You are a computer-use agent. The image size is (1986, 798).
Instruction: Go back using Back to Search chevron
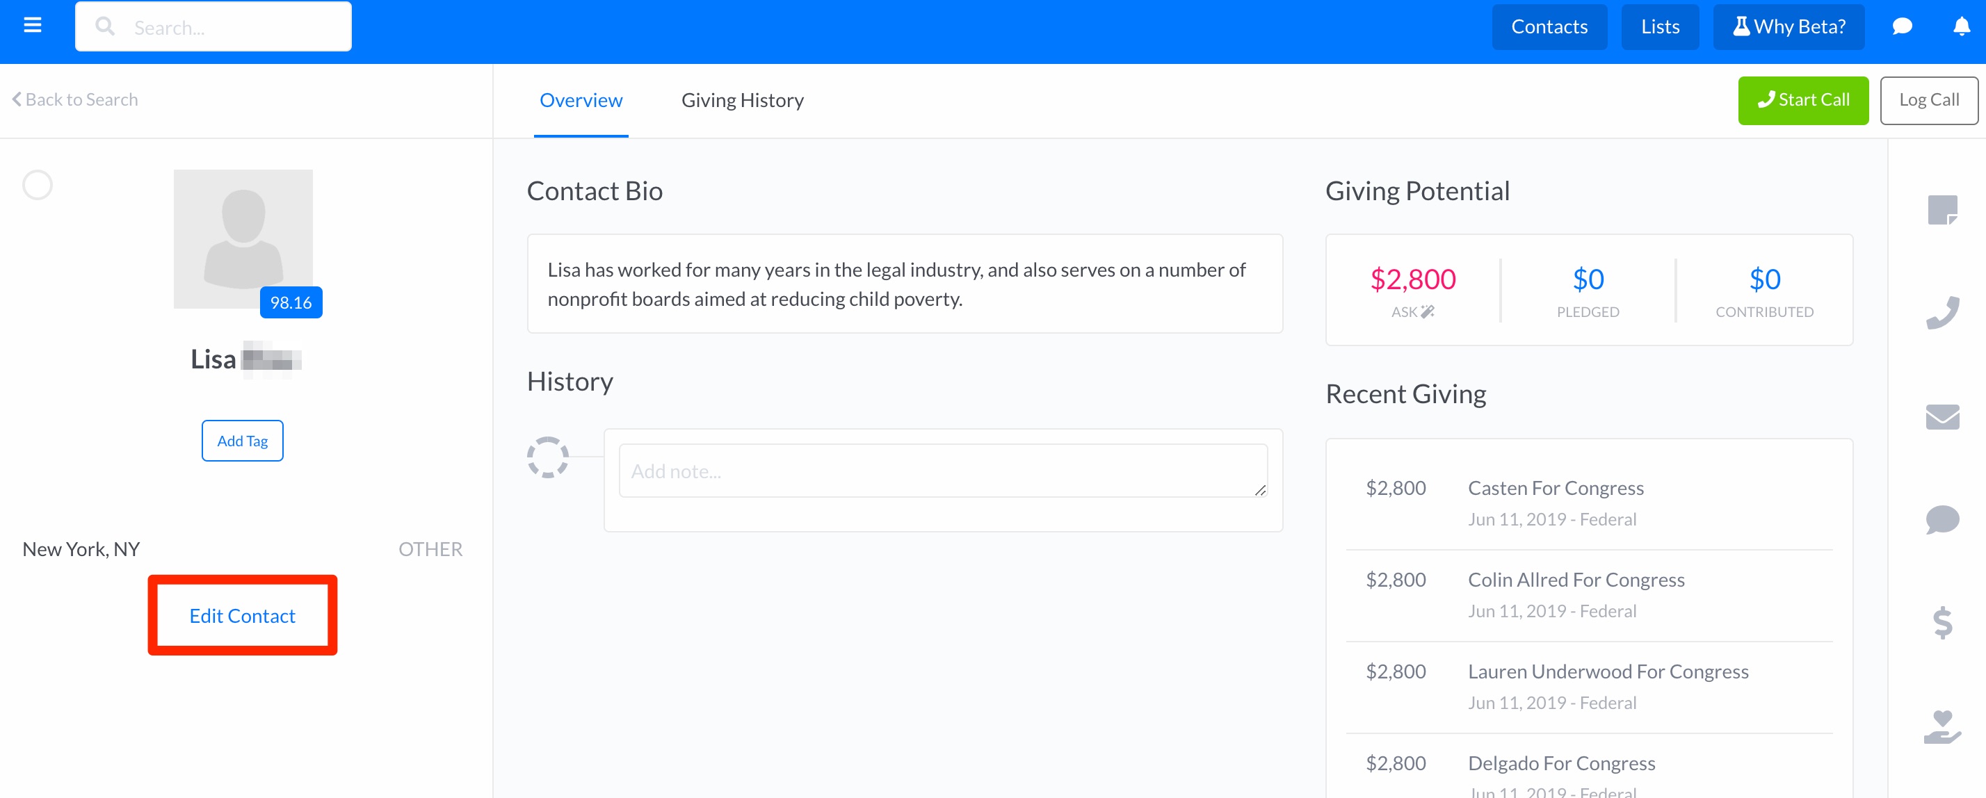[x=75, y=99]
